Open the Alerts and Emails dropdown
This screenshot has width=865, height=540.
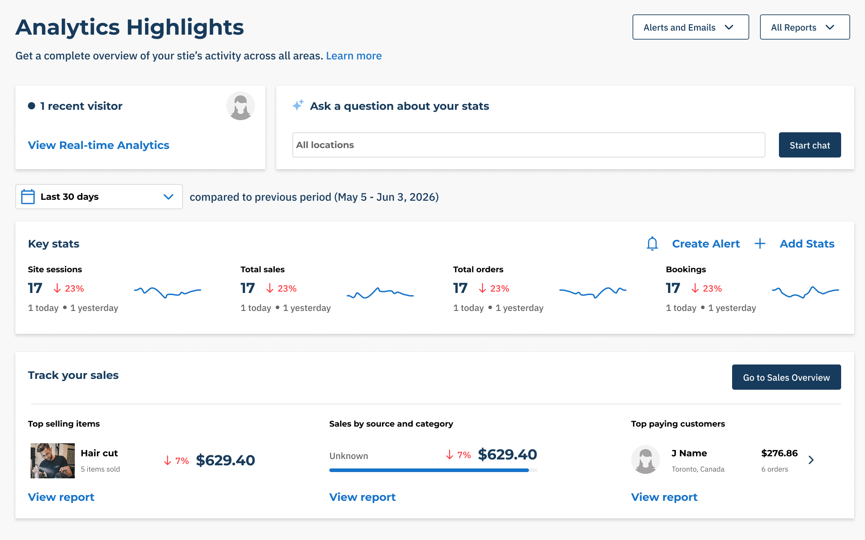pos(691,27)
